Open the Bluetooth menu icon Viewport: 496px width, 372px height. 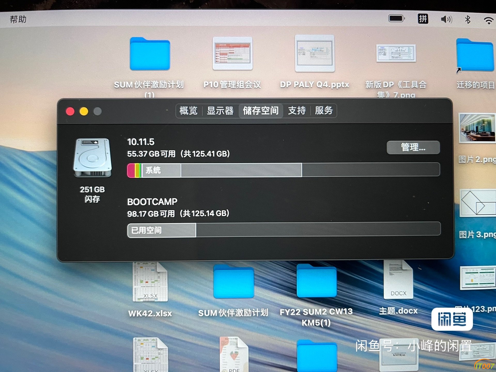468,19
